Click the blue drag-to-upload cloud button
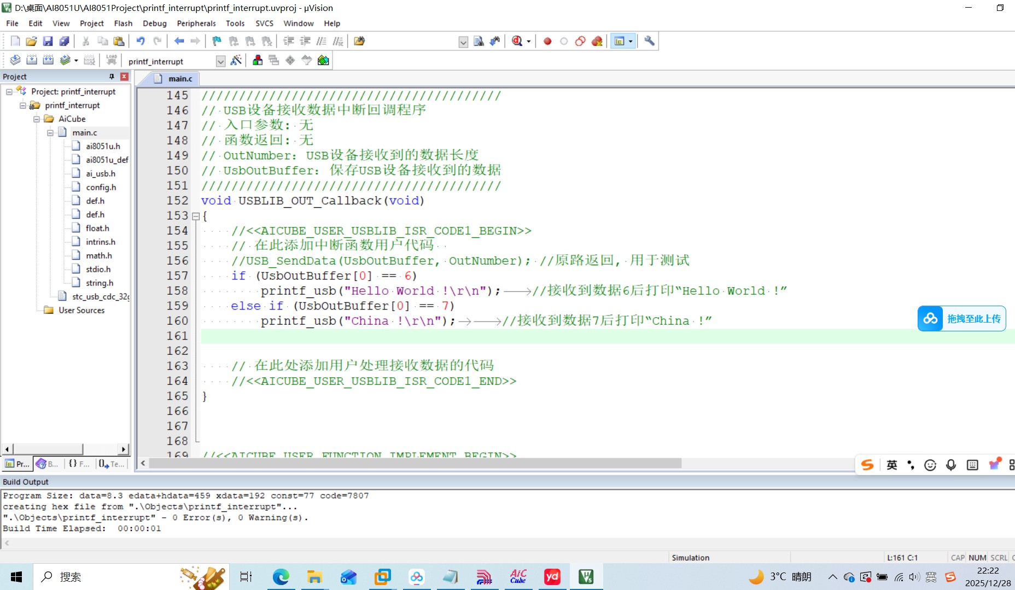 961,319
